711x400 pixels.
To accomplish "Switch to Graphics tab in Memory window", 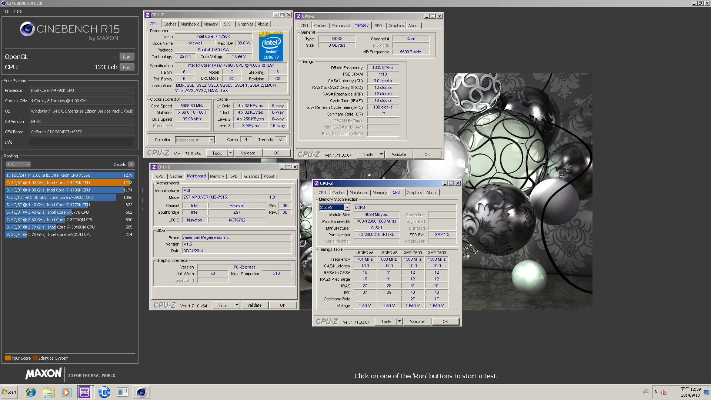I will point(396,26).
